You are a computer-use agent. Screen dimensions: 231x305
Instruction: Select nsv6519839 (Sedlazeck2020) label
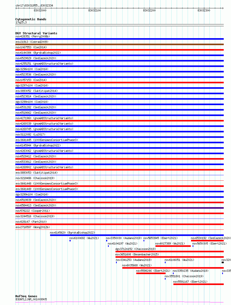[36, 200]
